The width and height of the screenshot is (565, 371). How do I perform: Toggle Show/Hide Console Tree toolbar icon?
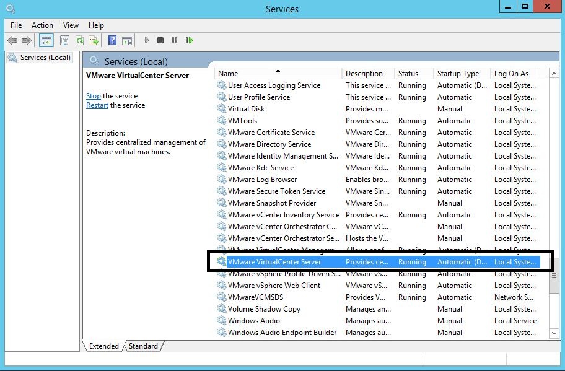pos(46,41)
